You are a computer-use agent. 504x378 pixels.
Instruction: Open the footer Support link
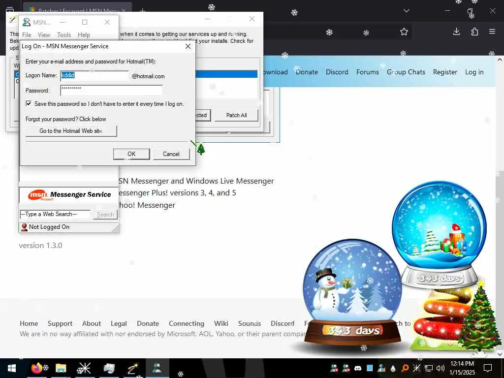click(60, 323)
